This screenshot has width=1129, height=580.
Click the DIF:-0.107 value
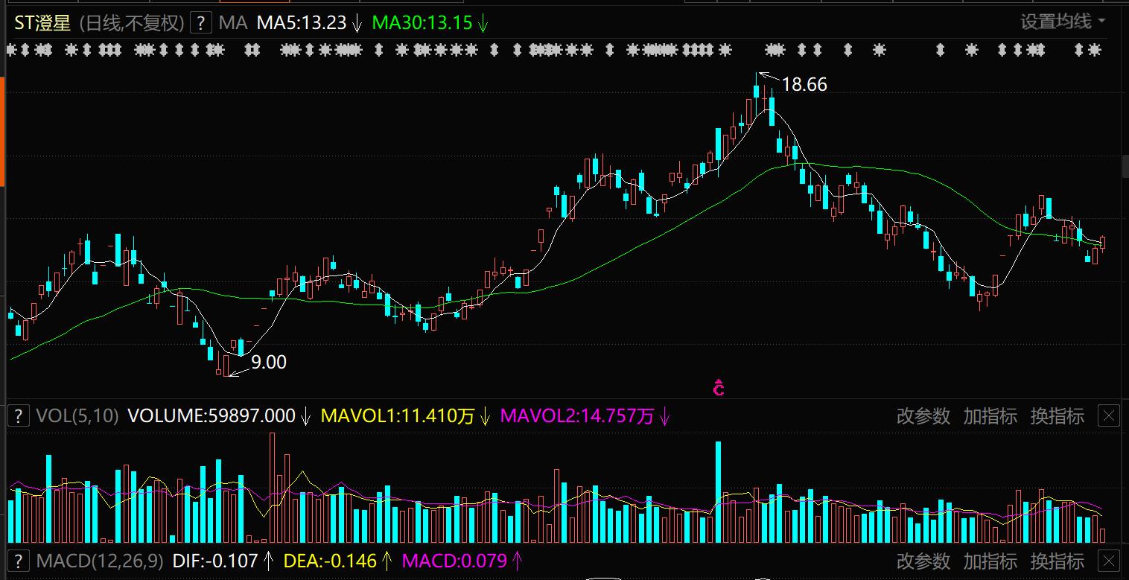pyautogui.click(x=215, y=561)
